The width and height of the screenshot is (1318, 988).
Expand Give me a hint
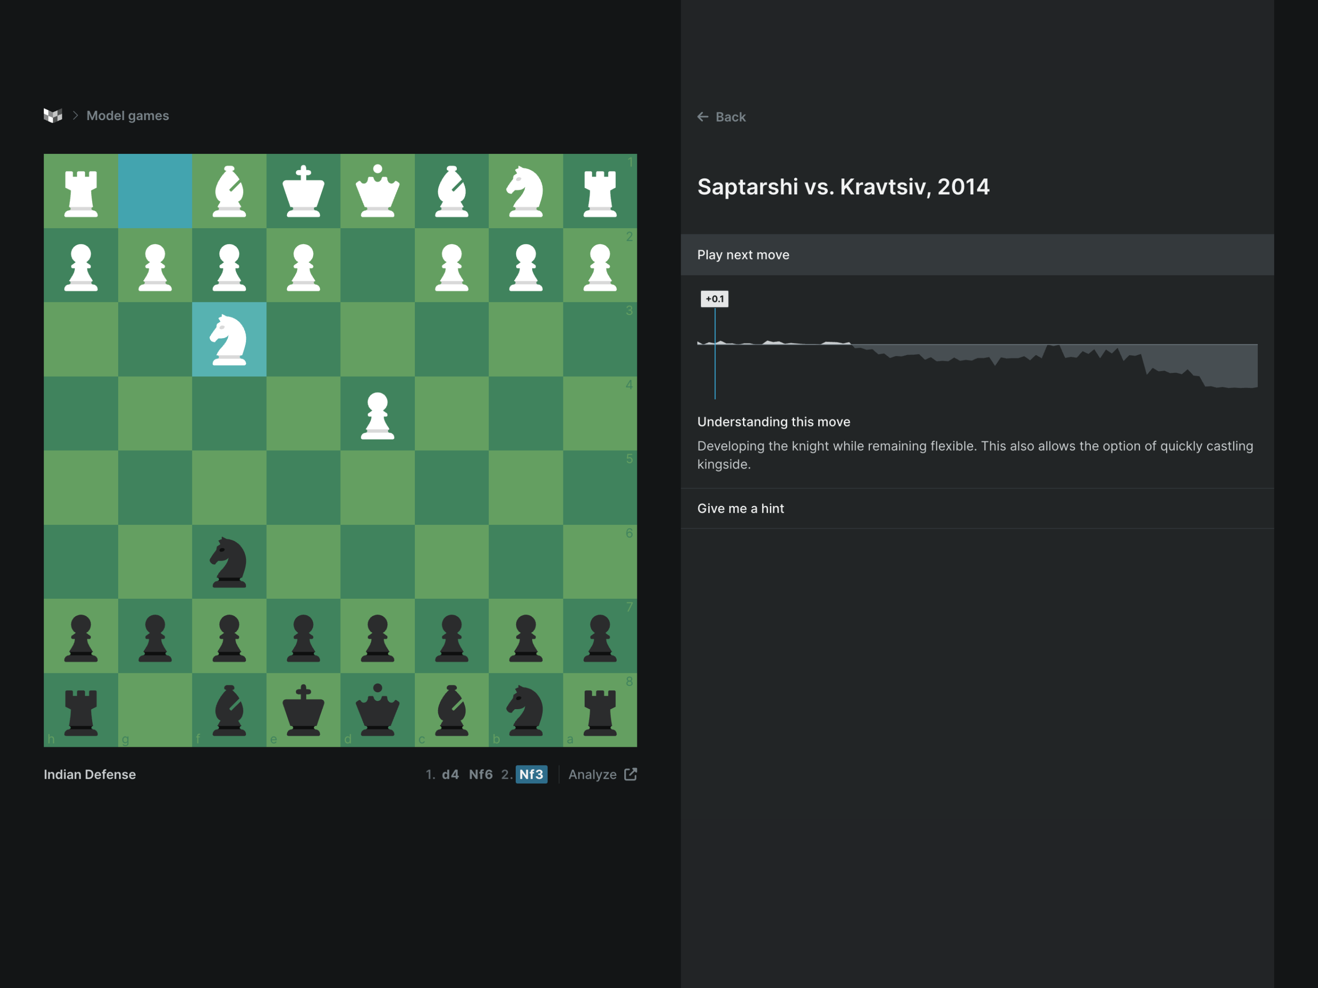(741, 508)
